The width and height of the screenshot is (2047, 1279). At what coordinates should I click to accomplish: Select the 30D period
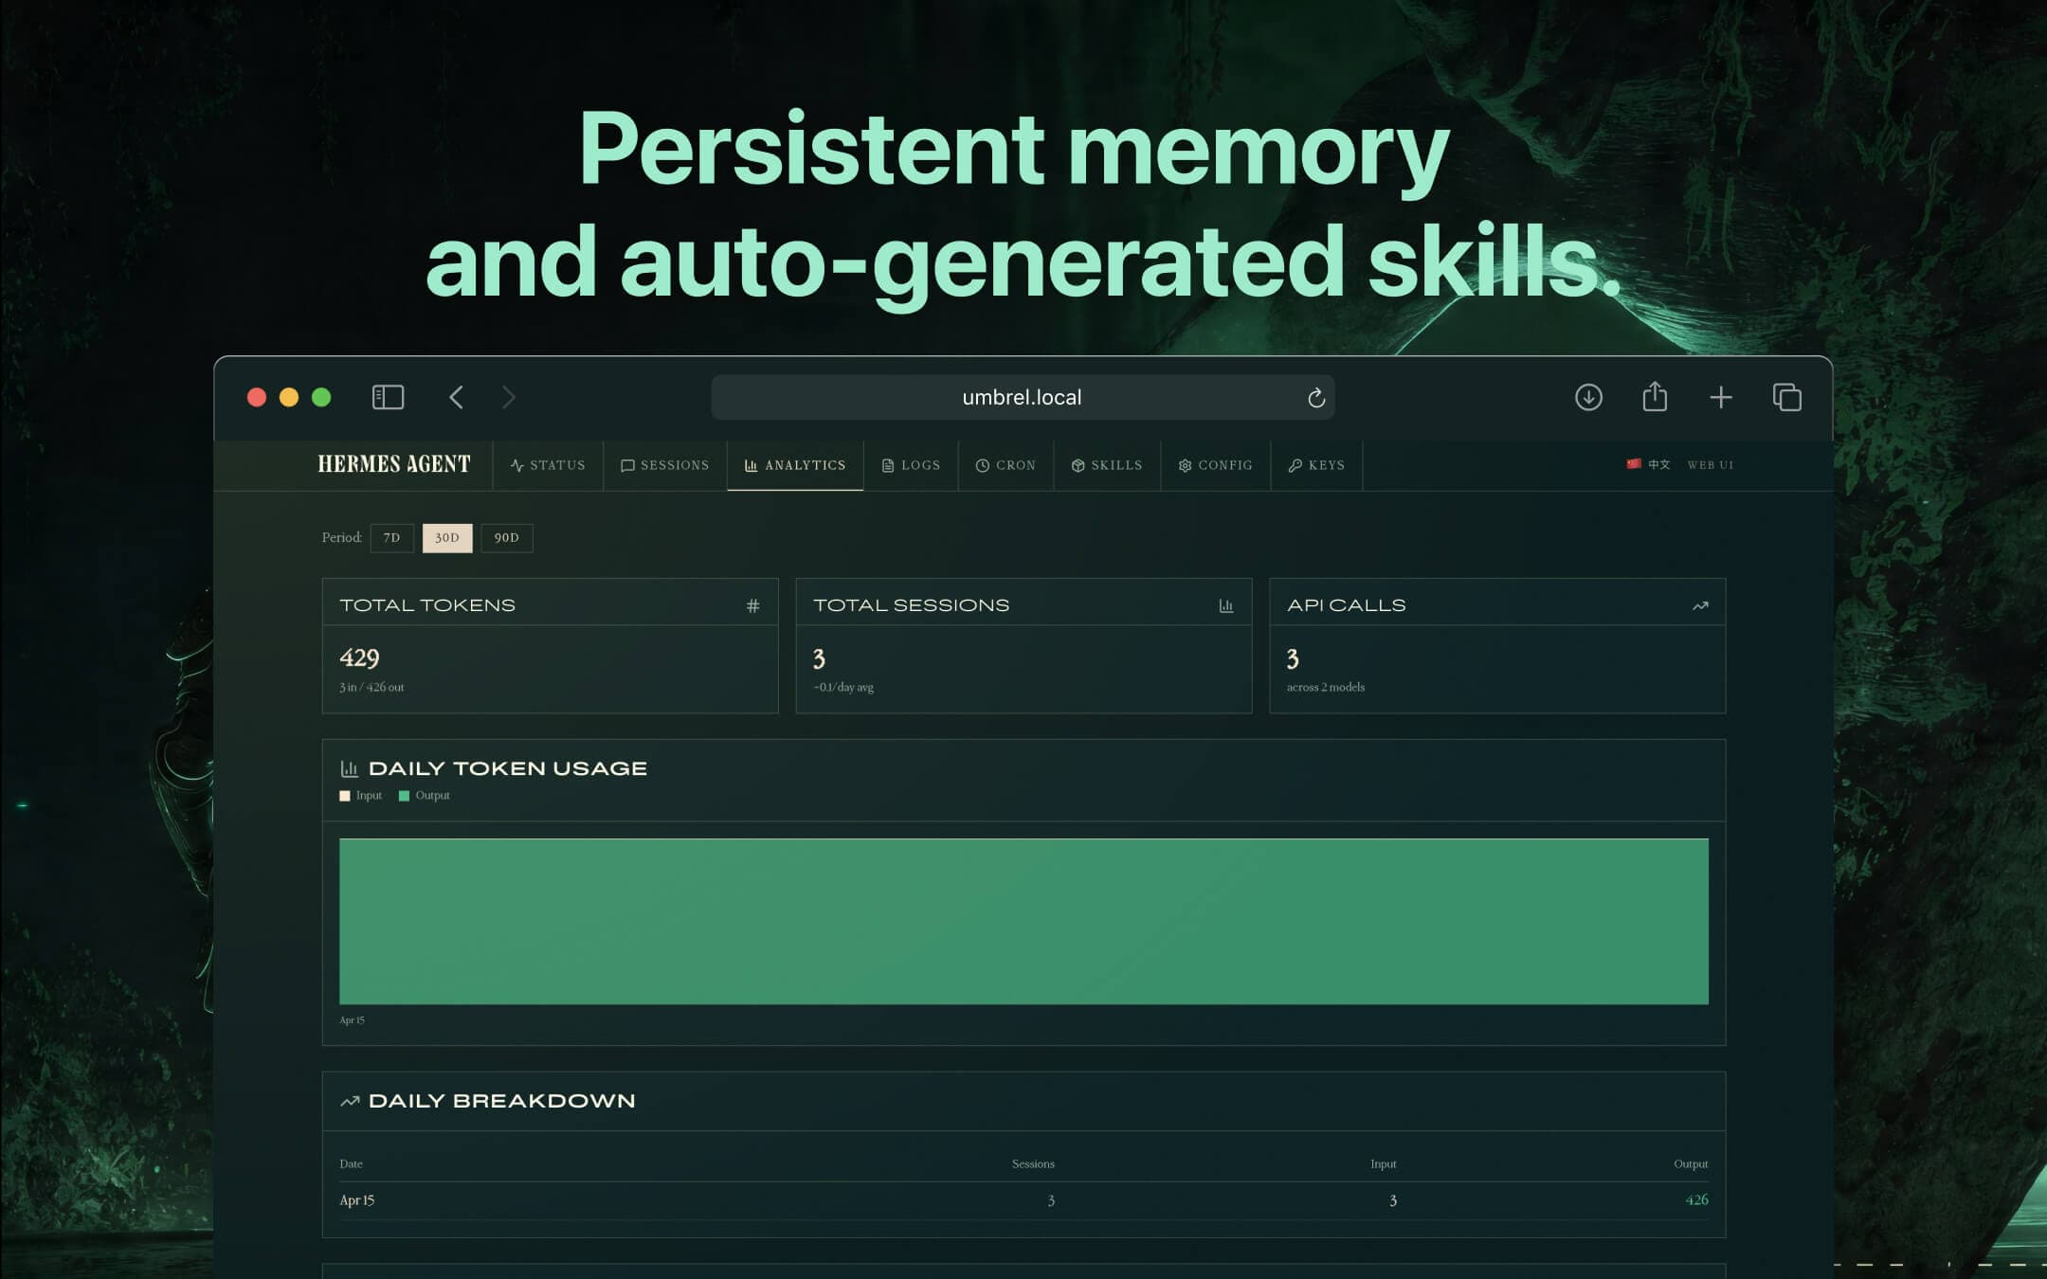[x=446, y=537]
